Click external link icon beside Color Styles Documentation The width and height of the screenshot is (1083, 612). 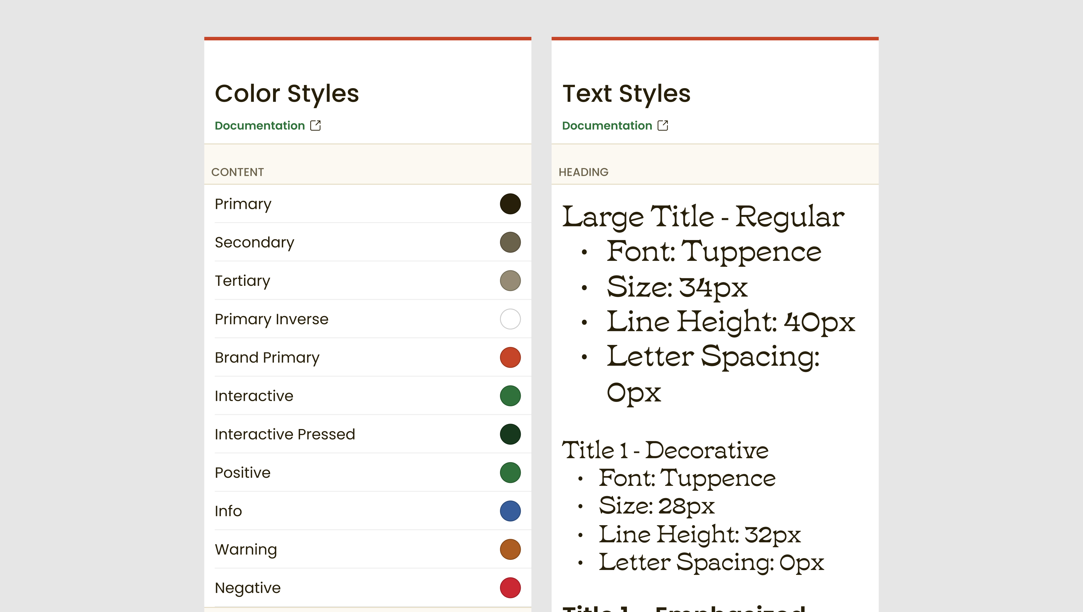(315, 125)
